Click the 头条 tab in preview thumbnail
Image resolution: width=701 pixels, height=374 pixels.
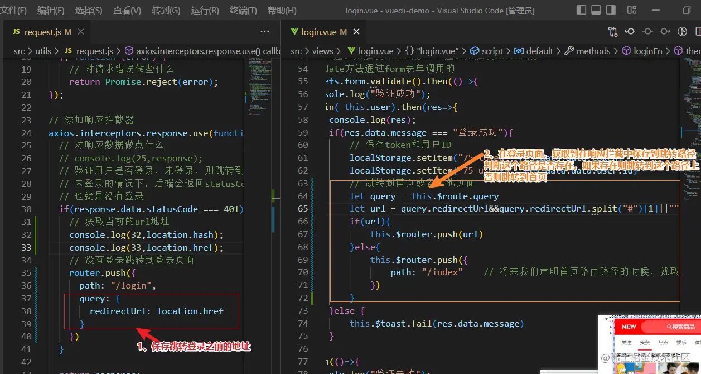[645, 342]
